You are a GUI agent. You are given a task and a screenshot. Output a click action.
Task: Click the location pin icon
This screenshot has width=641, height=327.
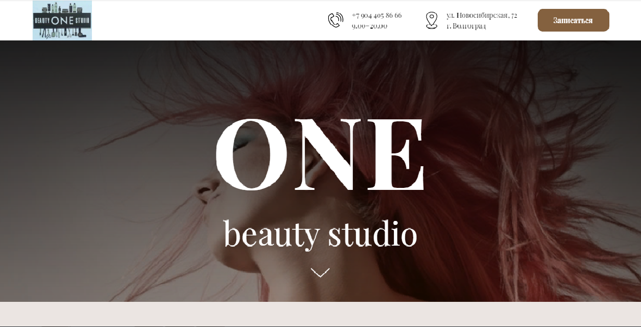click(x=431, y=20)
